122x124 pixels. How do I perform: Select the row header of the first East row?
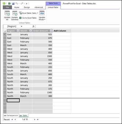tap(5, 34)
